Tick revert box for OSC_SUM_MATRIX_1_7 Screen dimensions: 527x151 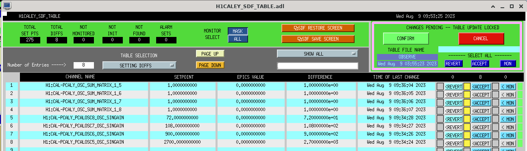tap(440, 102)
